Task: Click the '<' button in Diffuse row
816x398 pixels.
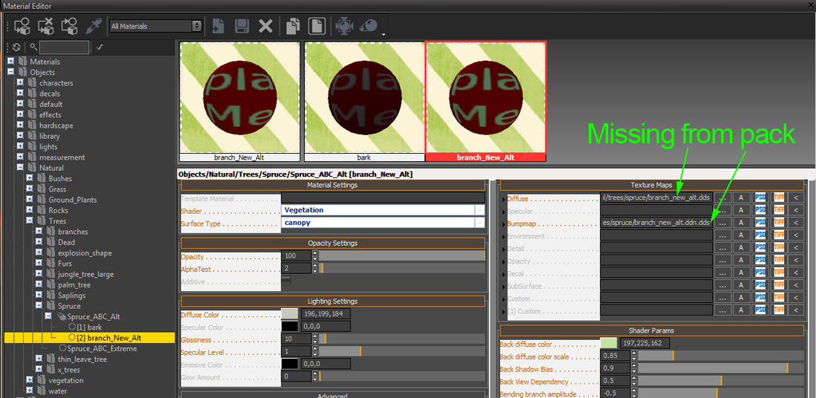Action: point(796,198)
